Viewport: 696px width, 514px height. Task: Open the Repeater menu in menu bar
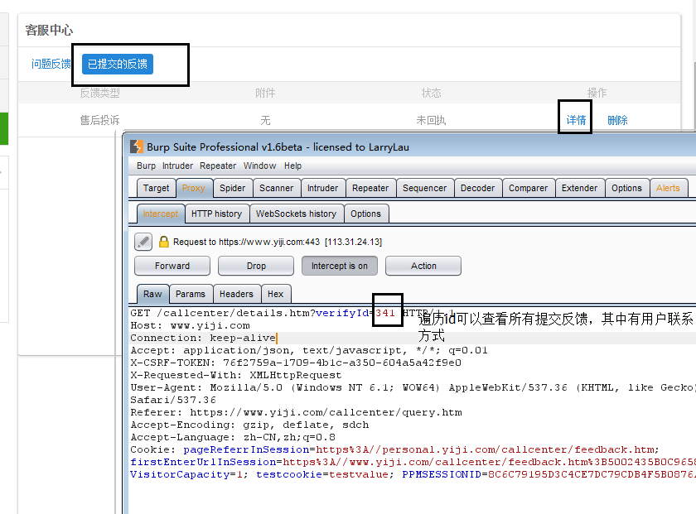click(x=218, y=166)
